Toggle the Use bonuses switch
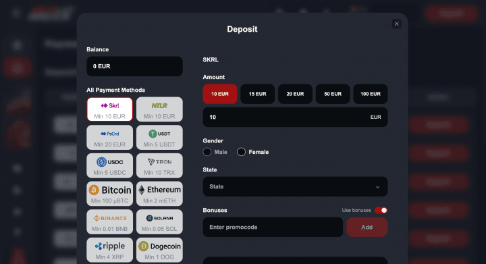Screen dimensions: 486x264 point(381,211)
